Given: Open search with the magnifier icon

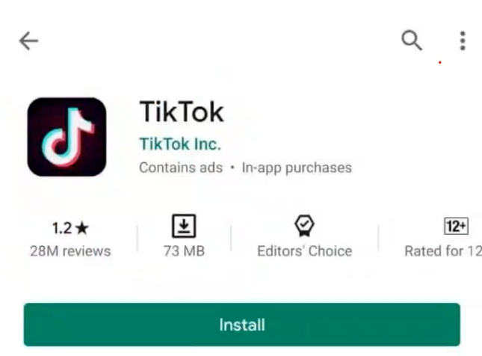Looking at the screenshot, I should pyautogui.click(x=412, y=40).
